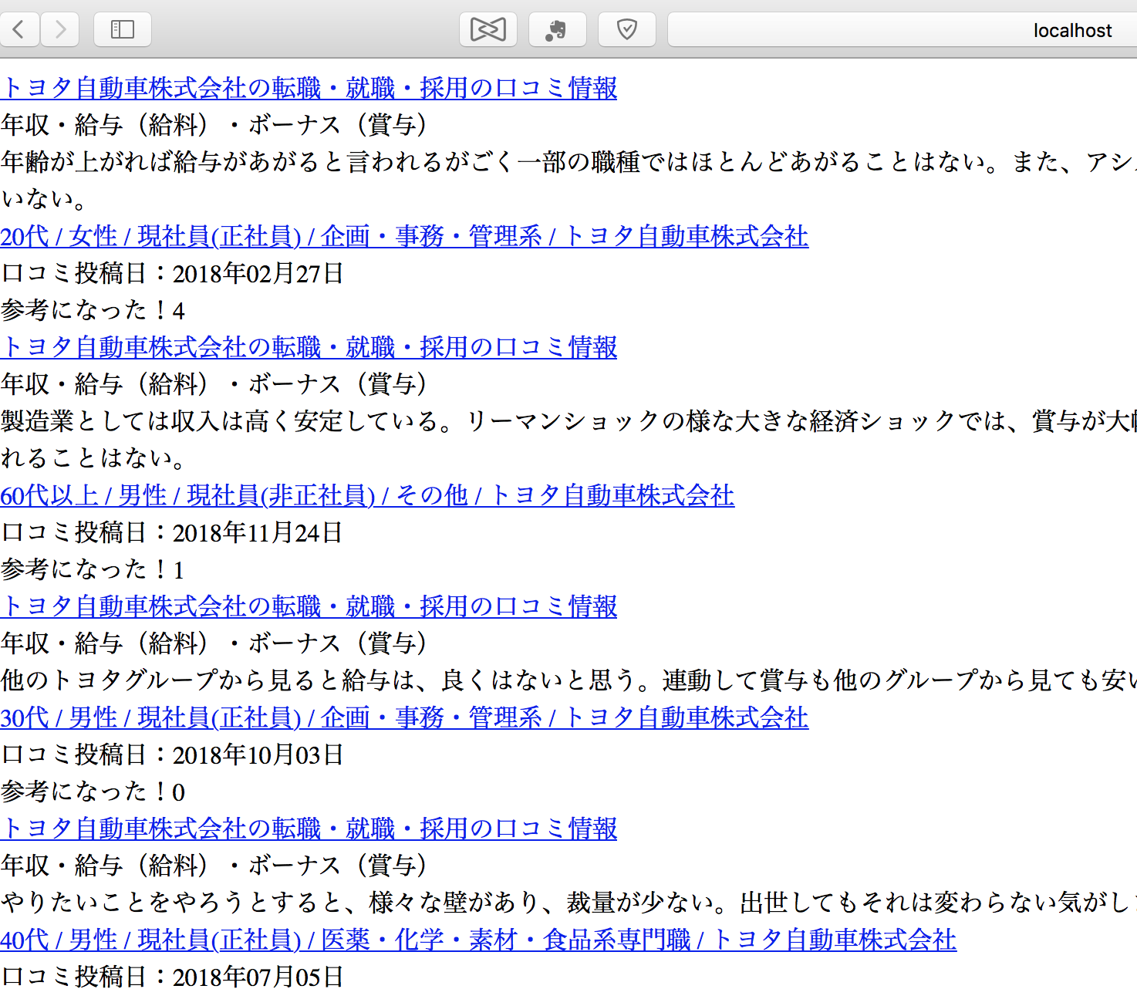Open the 60代以上 / 男性 / 現社員(非正社員) profile link
1137x989 pixels.
click(x=367, y=495)
